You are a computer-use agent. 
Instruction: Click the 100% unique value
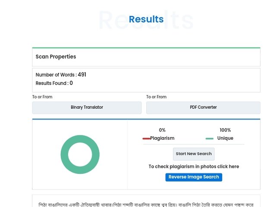click(x=225, y=130)
